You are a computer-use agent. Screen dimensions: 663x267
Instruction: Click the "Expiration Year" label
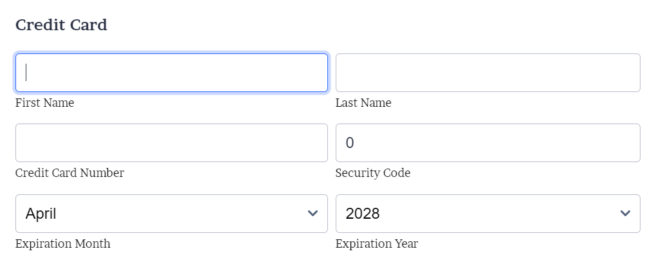click(x=377, y=244)
